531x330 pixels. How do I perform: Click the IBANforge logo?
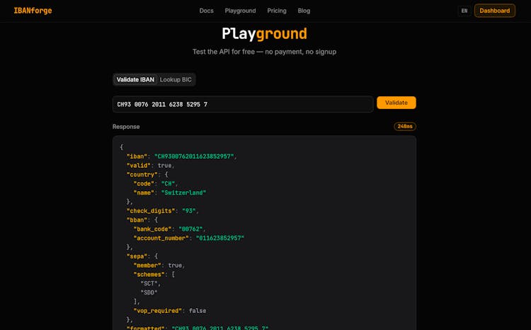pos(33,11)
